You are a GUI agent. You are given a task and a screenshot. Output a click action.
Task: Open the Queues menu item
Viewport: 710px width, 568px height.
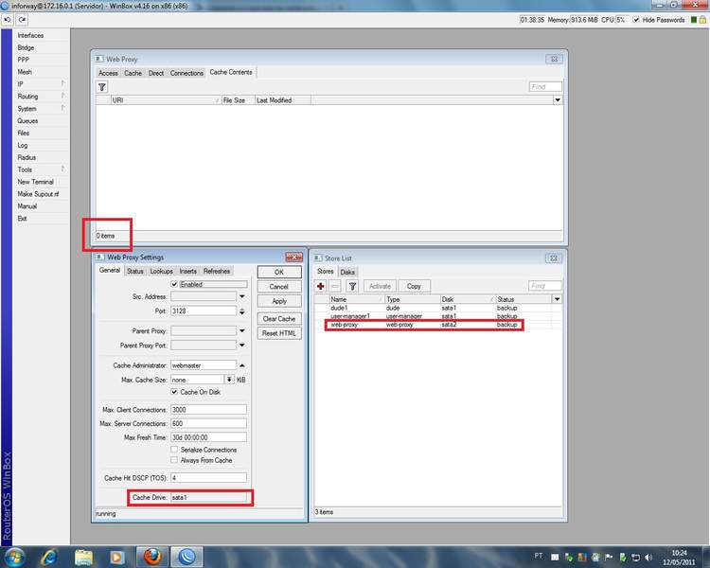tap(27, 121)
